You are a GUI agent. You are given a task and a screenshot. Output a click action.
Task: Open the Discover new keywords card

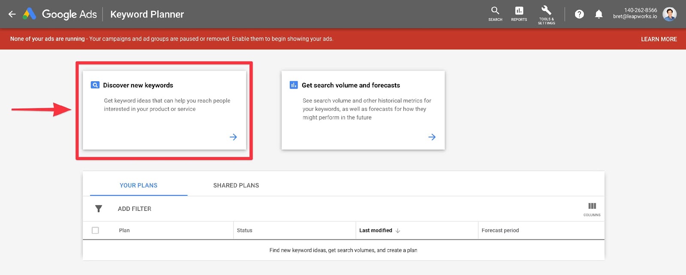click(x=165, y=110)
